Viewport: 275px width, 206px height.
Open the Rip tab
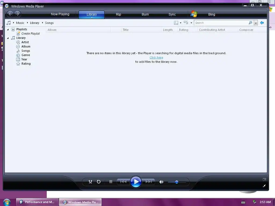tap(118, 14)
